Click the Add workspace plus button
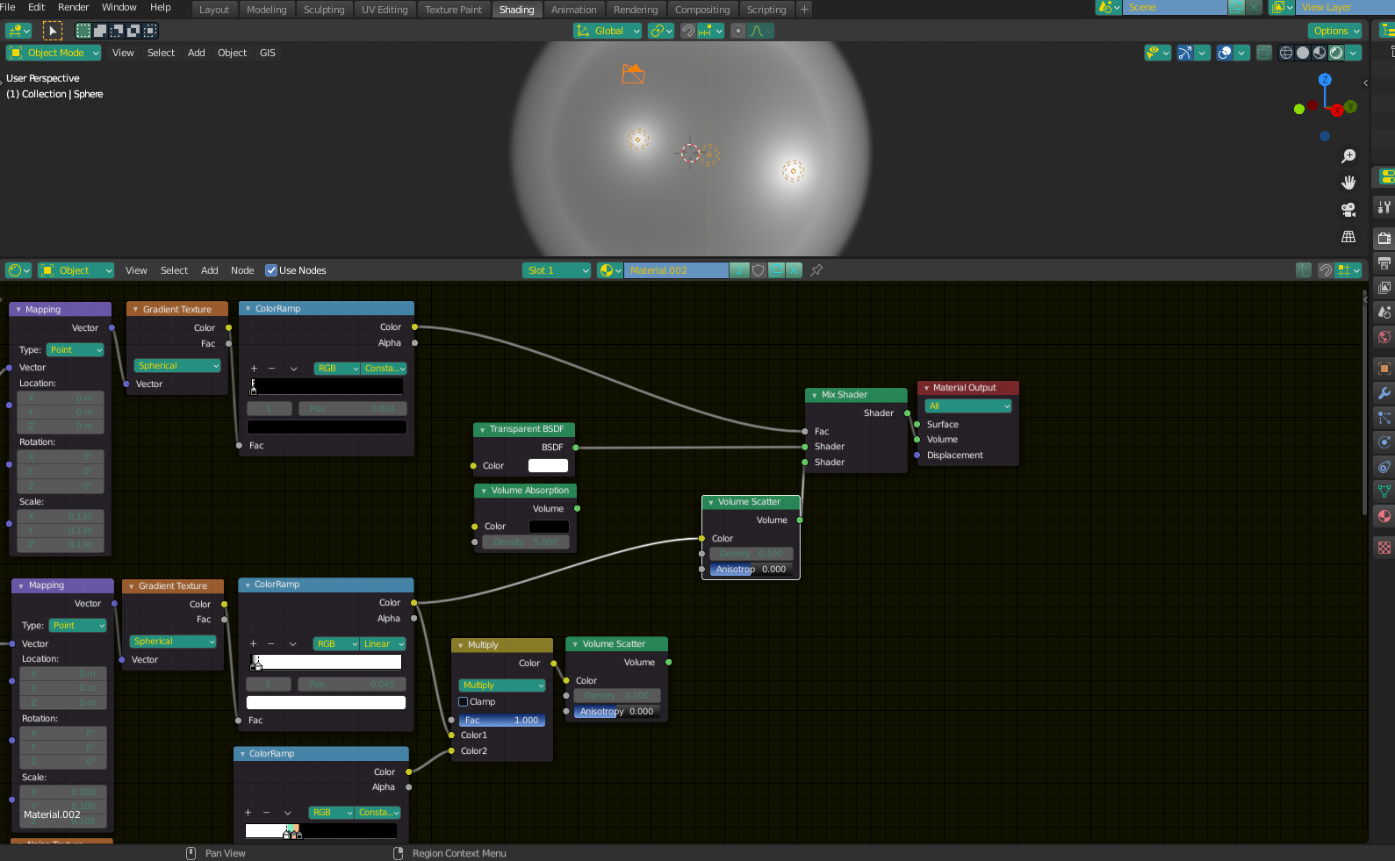The image size is (1395, 861). click(804, 10)
